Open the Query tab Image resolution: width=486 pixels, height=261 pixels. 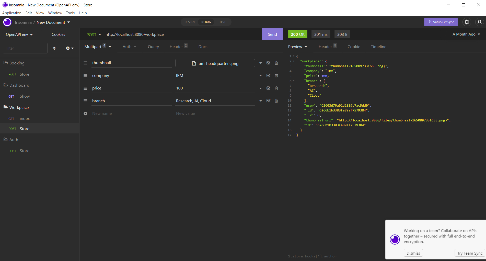click(x=153, y=47)
